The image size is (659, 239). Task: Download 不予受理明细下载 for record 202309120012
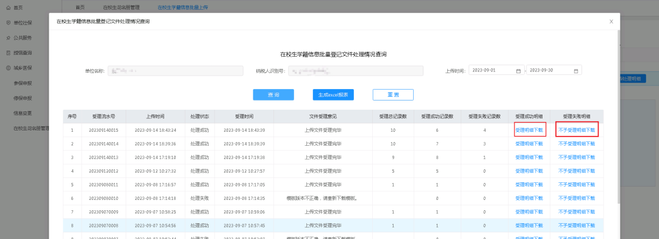[577, 171]
